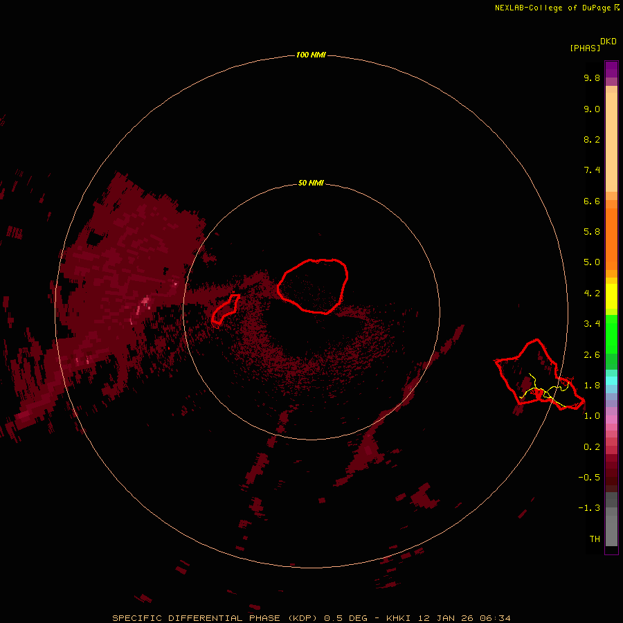623x623 pixels.
Task: Click the 5.0 value on the color scale
Action: (x=592, y=262)
